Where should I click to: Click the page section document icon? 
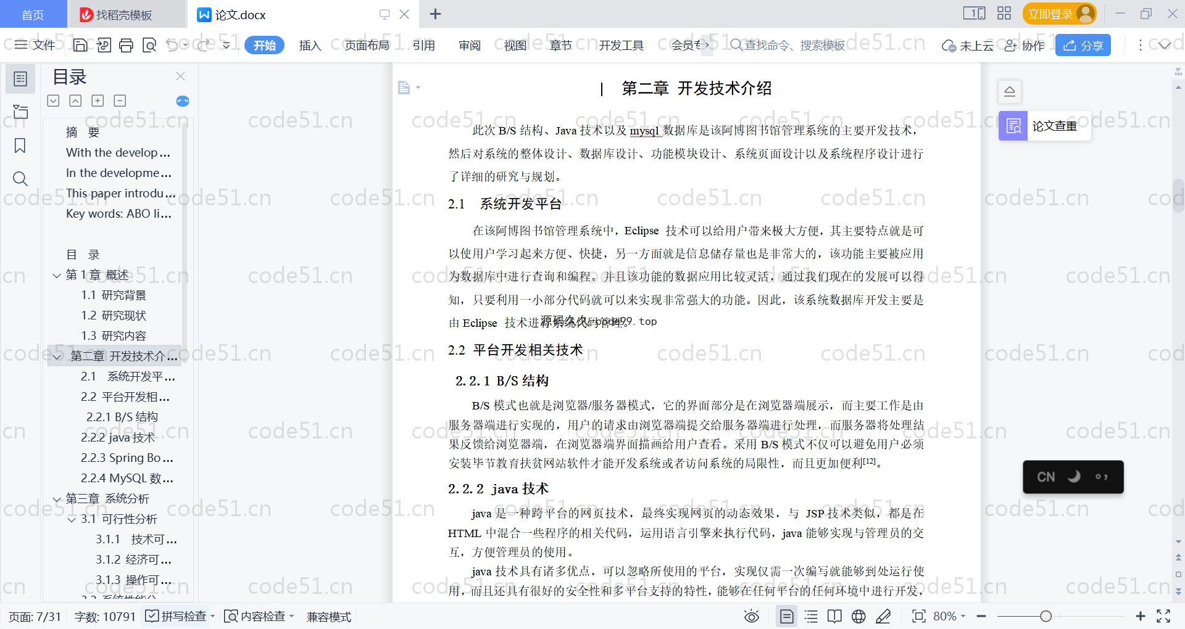click(404, 88)
